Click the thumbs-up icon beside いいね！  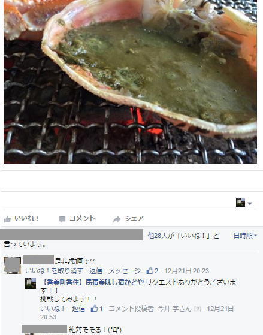(7, 219)
